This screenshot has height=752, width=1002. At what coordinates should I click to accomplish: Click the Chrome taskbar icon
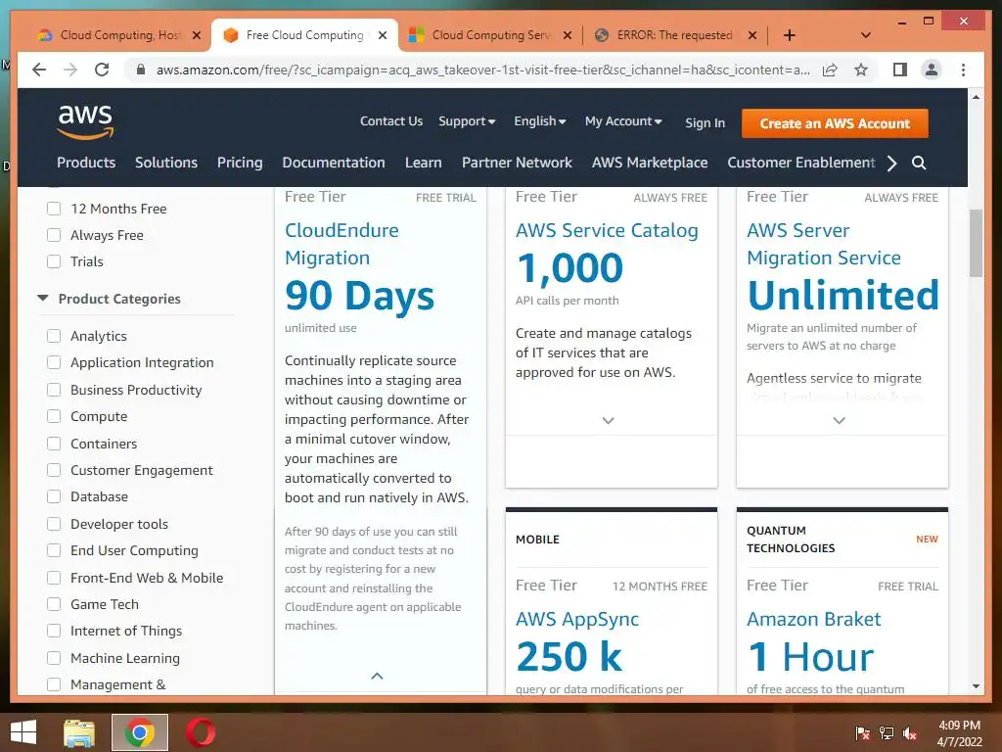[139, 732]
